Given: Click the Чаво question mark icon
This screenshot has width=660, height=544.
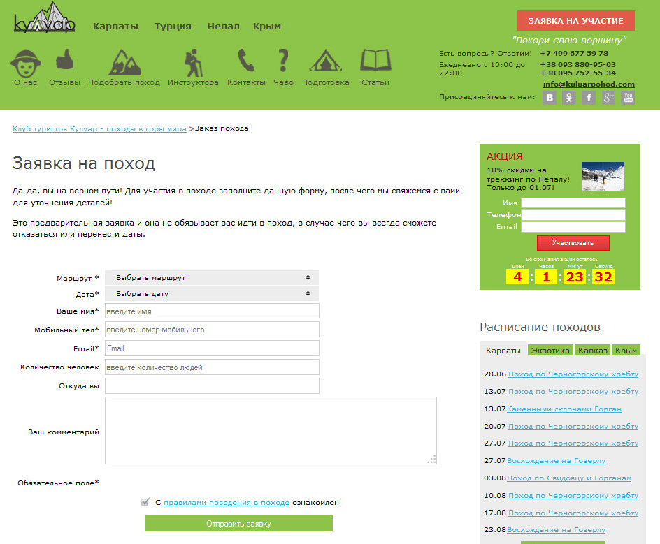Looking at the screenshot, I should coord(283,61).
